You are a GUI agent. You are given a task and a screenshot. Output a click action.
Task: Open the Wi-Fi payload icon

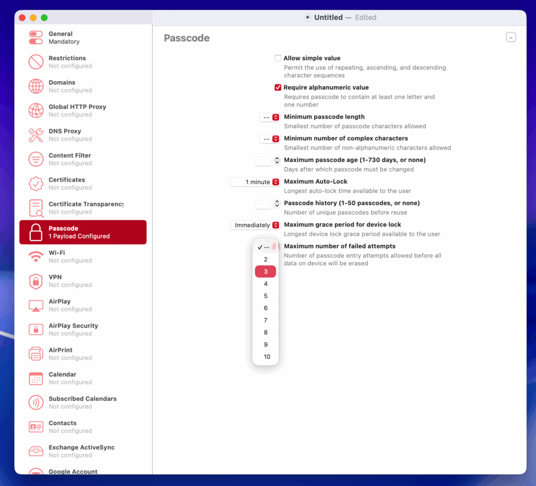tap(36, 256)
